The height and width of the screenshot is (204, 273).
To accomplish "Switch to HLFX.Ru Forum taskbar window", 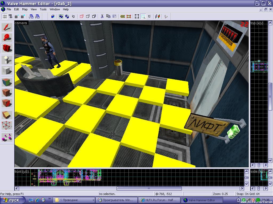I will pyautogui.click(x=159, y=200).
